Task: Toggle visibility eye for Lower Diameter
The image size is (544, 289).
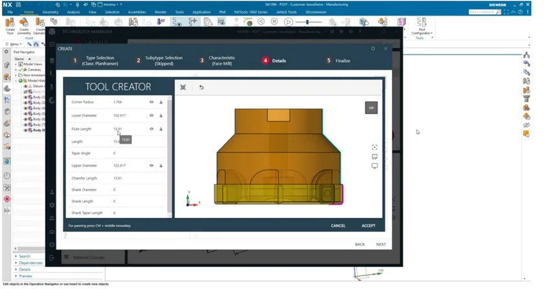Action: 152,115
